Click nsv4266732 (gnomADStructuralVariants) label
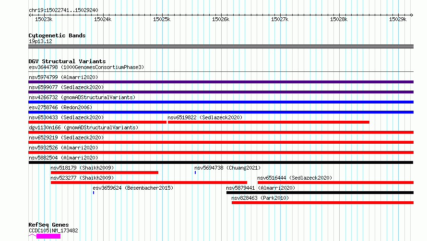 coord(82,97)
